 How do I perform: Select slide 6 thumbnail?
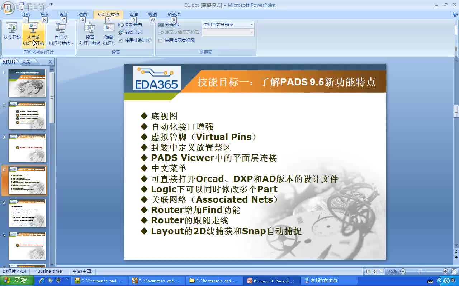click(27, 246)
